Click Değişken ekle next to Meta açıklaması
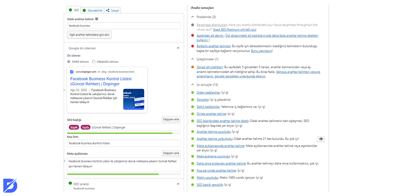 tap(171, 153)
